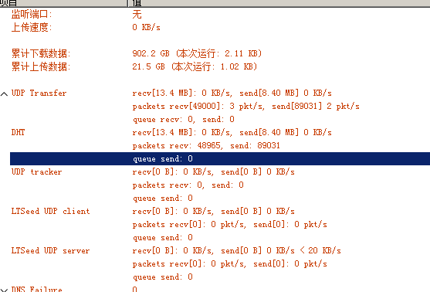Image resolution: width=430 pixels, height=292 pixels.
Task: Click the DNS Failure label
Action: coord(37,289)
